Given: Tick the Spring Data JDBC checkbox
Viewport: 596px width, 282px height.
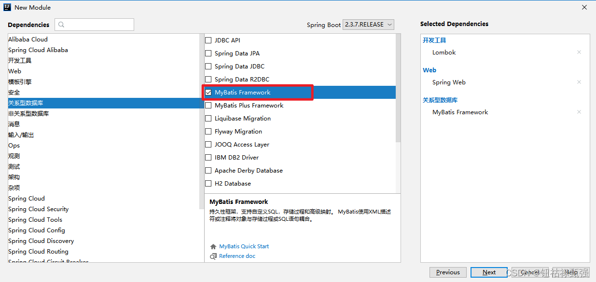Looking at the screenshot, I should pos(208,66).
